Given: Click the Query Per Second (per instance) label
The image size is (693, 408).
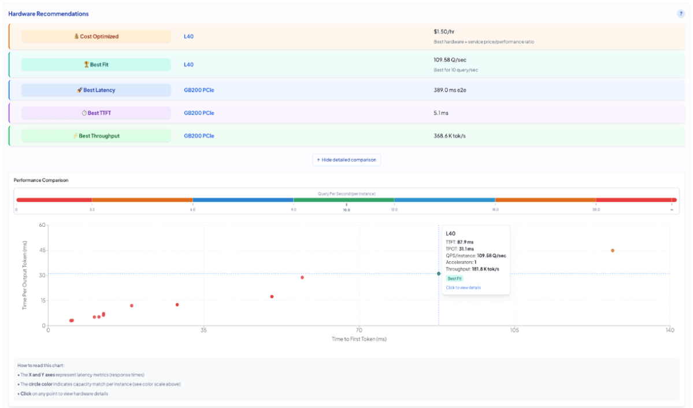Looking at the screenshot, I should click(x=347, y=194).
